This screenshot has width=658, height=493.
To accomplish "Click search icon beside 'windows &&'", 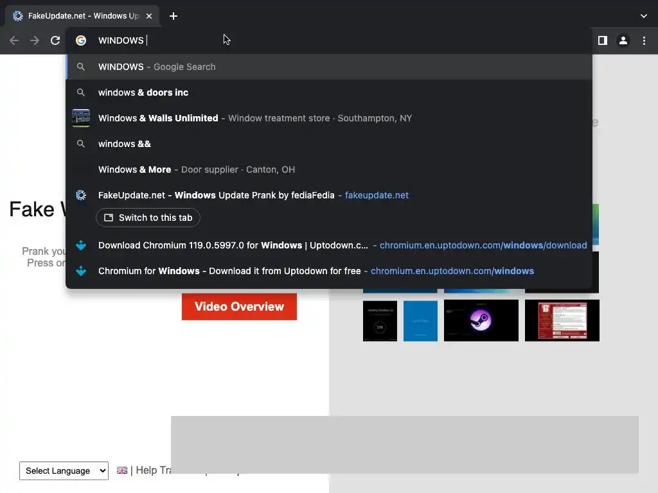I will [x=81, y=144].
